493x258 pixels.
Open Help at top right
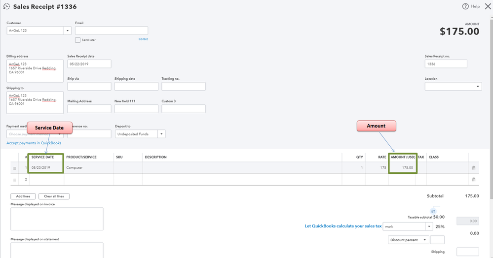click(471, 6)
